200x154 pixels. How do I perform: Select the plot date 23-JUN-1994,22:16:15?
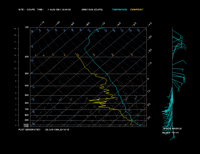(57, 130)
